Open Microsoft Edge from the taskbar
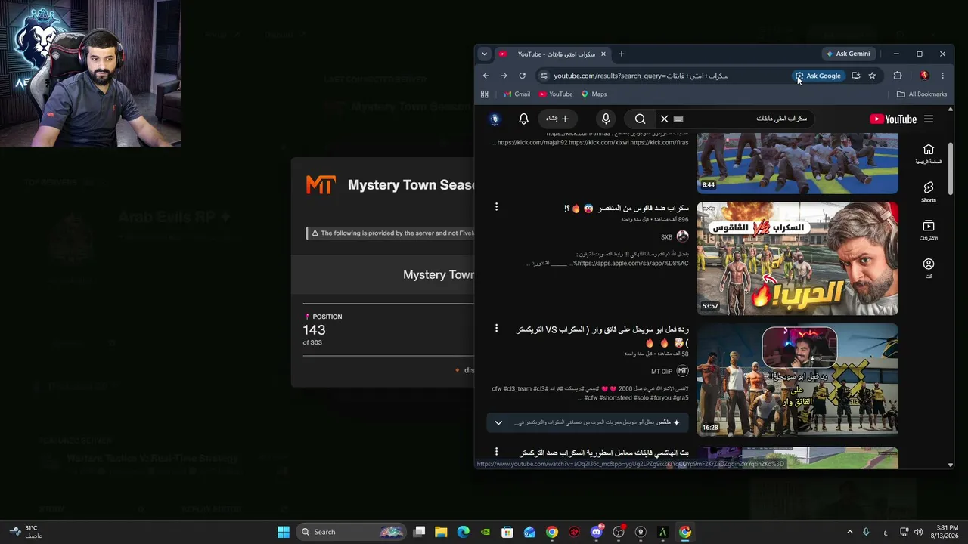The width and height of the screenshot is (968, 544). [x=463, y=532]
